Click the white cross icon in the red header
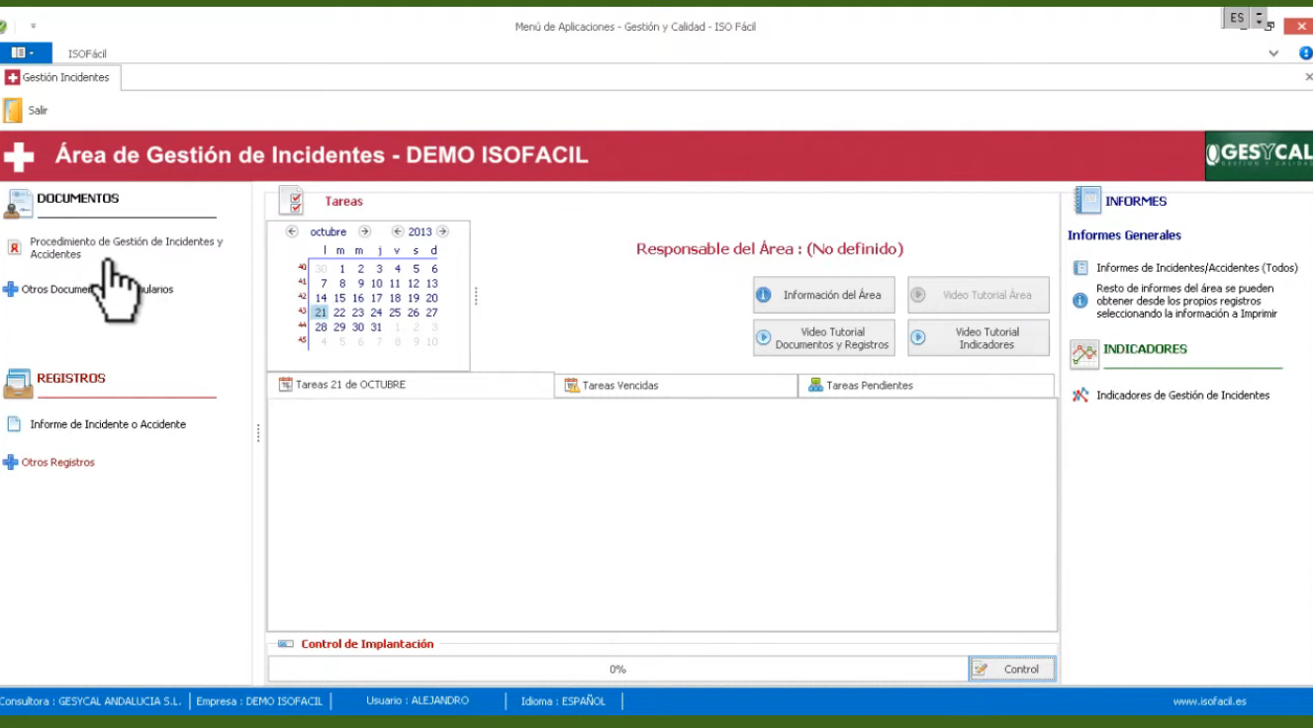The width and height of the screenshot is (1313, 728). click(19, 156)
